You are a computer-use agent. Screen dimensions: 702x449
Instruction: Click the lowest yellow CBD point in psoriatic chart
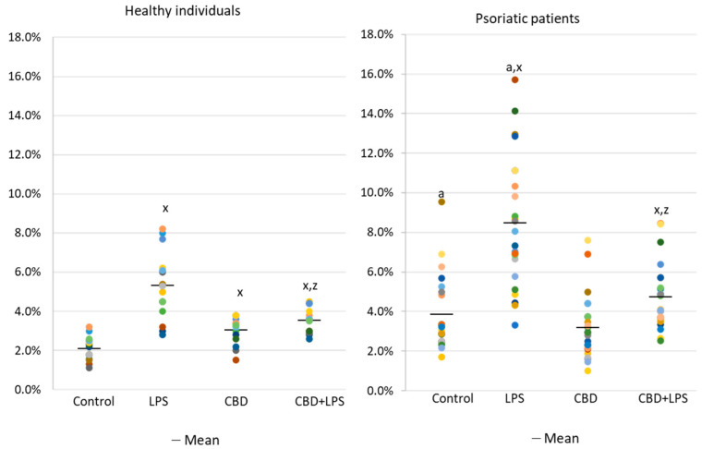[587, 370]
